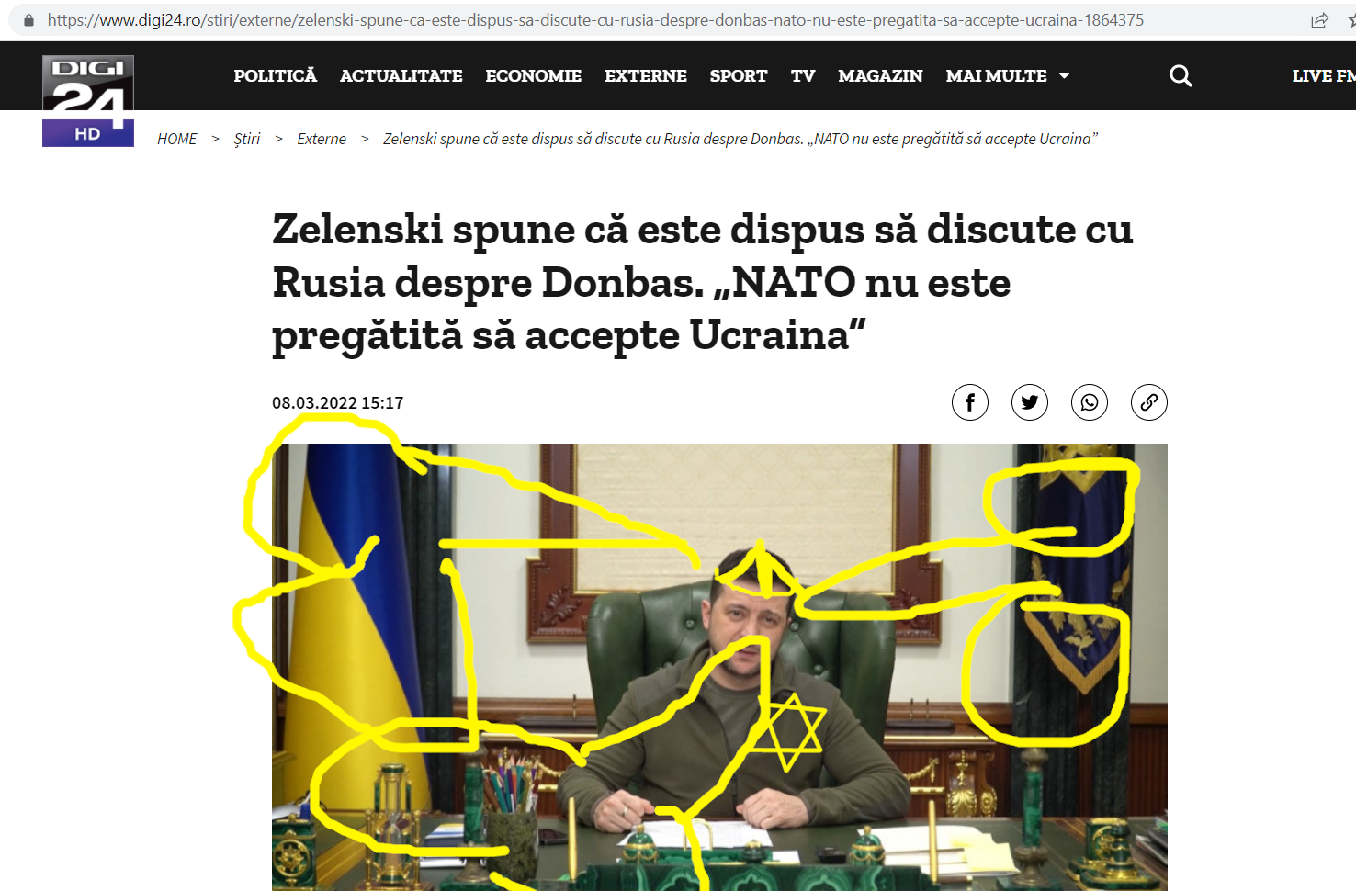Open the POLITICĂ menu section

click(276, 76)
